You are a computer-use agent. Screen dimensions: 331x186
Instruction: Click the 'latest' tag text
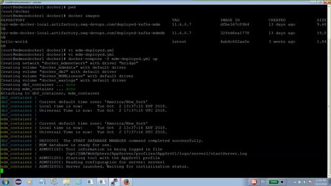coord(179,42)
